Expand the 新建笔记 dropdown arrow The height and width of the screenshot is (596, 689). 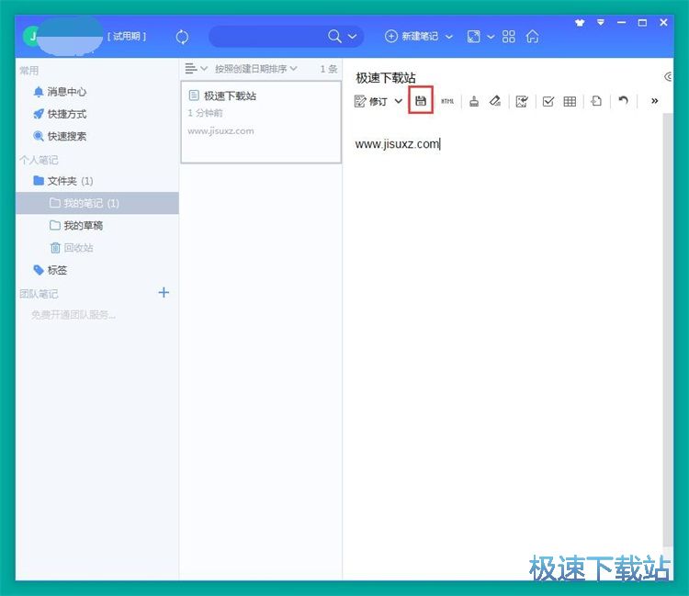pos(449,37)
